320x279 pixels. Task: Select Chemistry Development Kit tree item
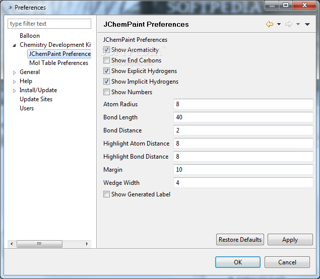55,45
